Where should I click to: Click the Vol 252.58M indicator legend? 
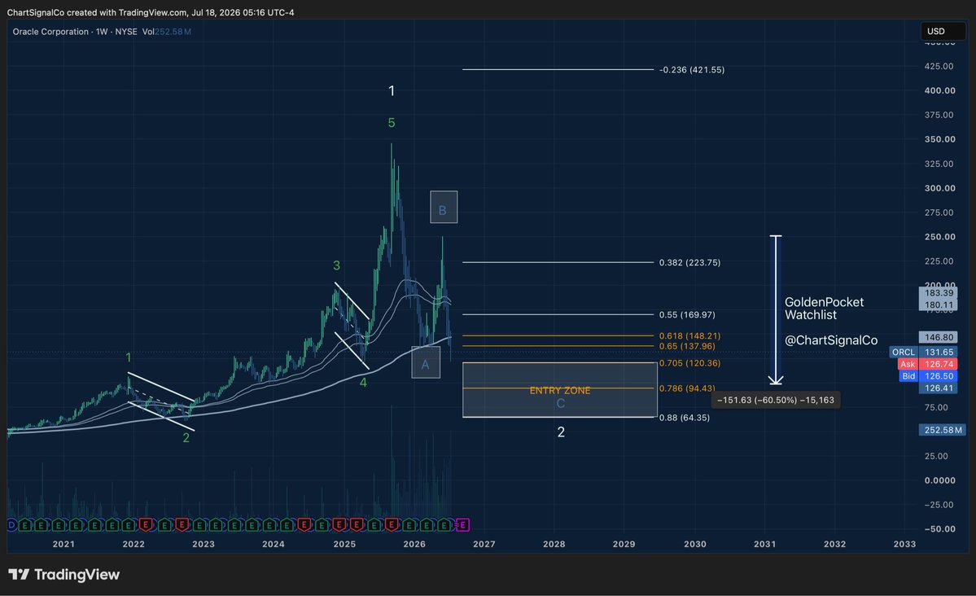click(x=166, y=32)
